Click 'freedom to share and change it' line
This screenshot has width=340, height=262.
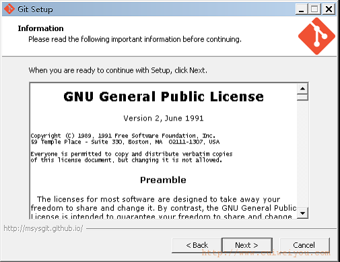point(164,208)
